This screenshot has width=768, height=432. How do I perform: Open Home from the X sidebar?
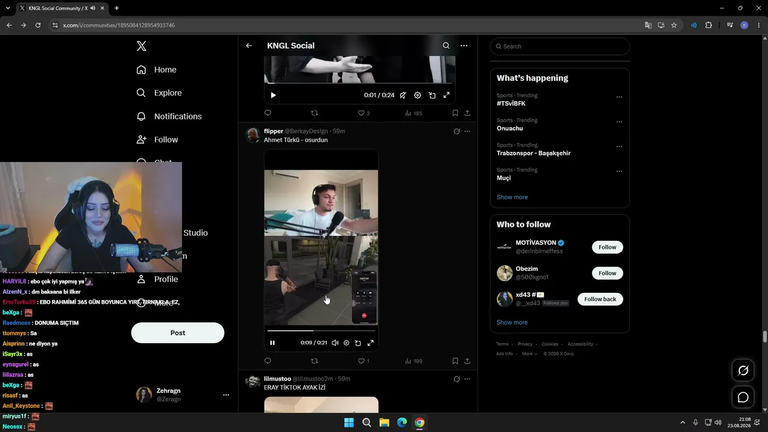157,70
